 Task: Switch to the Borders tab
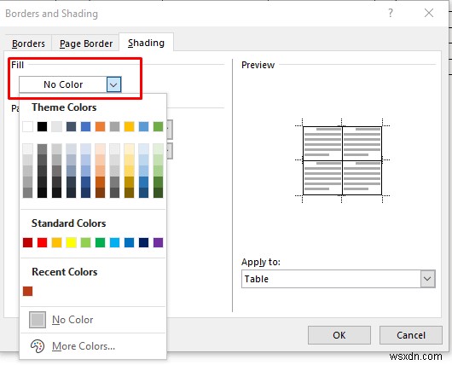[28, 43]
